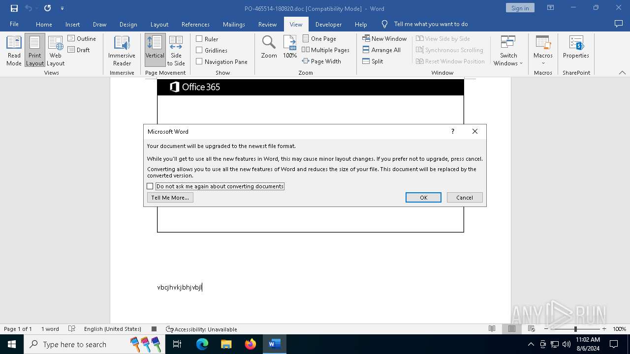Open Customize Quick Access Toolbar dropdown
Image resolution: width=630 pixels, height=354 pixels.
(x=62, y=8)
